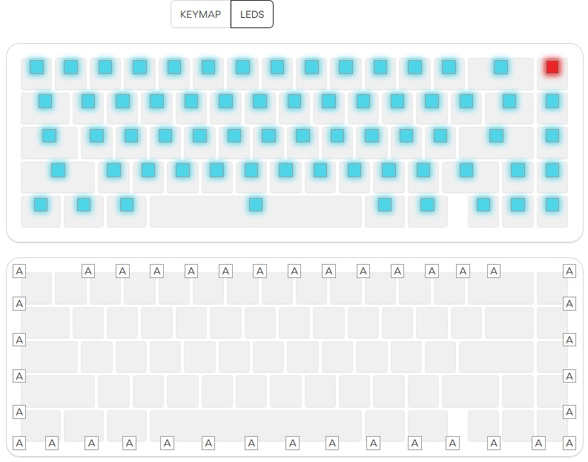This screenshot has width=588, height=462.
Task: Select the top-left key's cyan LED
Action: (x=36, y=67)
